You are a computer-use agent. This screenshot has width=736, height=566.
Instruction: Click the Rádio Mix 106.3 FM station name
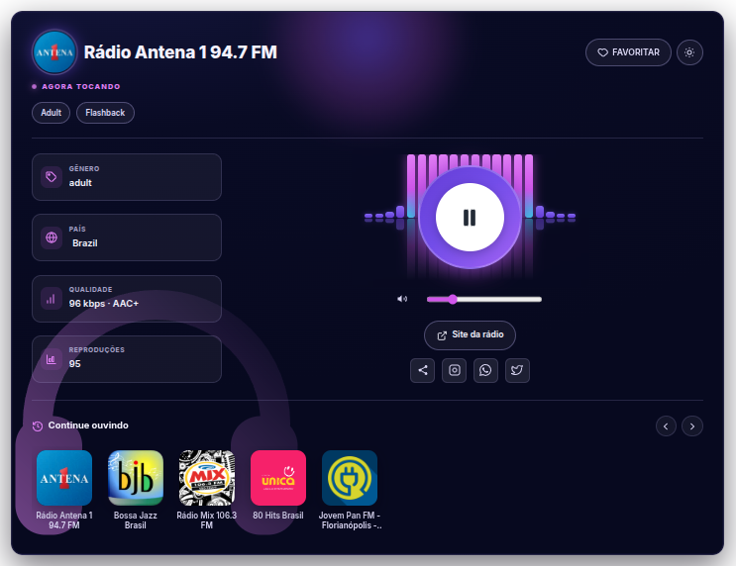click(206, 520)
